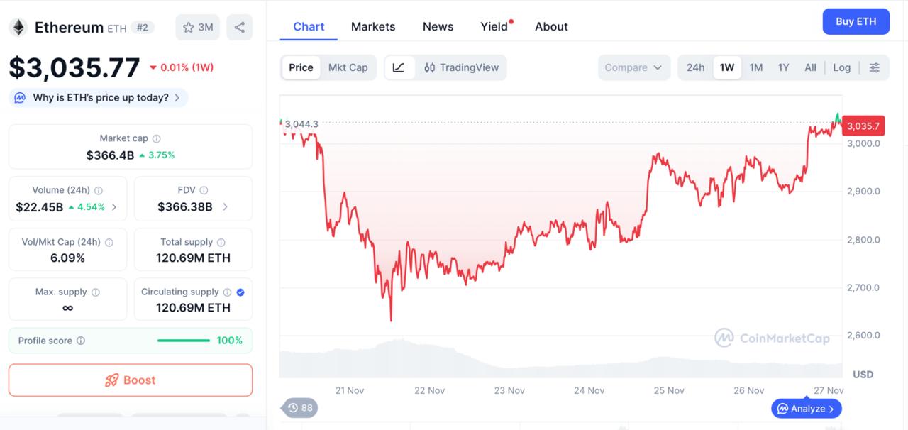Open the Compare dropdown
This screenshot has height=430, width=908.
tap(633, 67)
